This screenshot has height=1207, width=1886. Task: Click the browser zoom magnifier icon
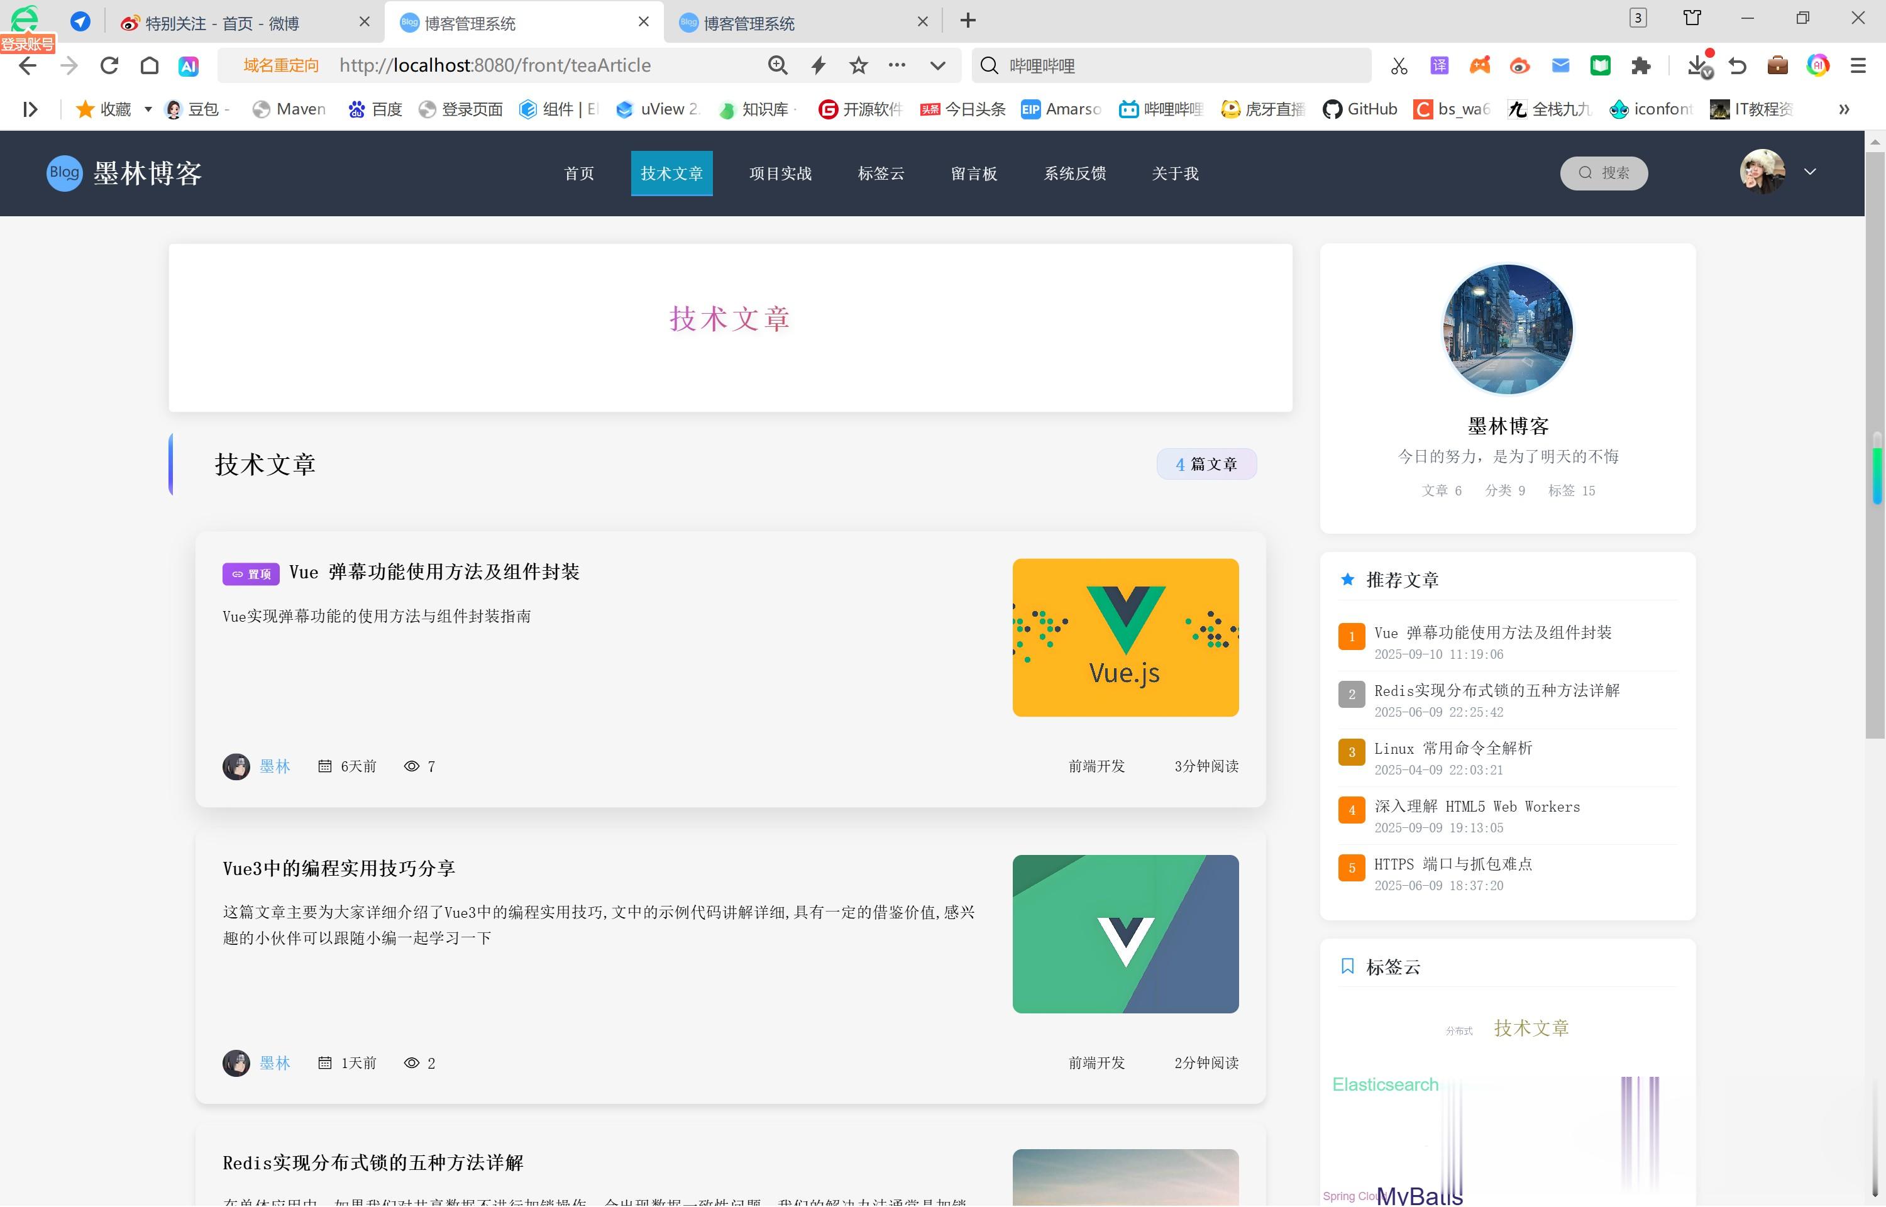click(x=777, y=65)
